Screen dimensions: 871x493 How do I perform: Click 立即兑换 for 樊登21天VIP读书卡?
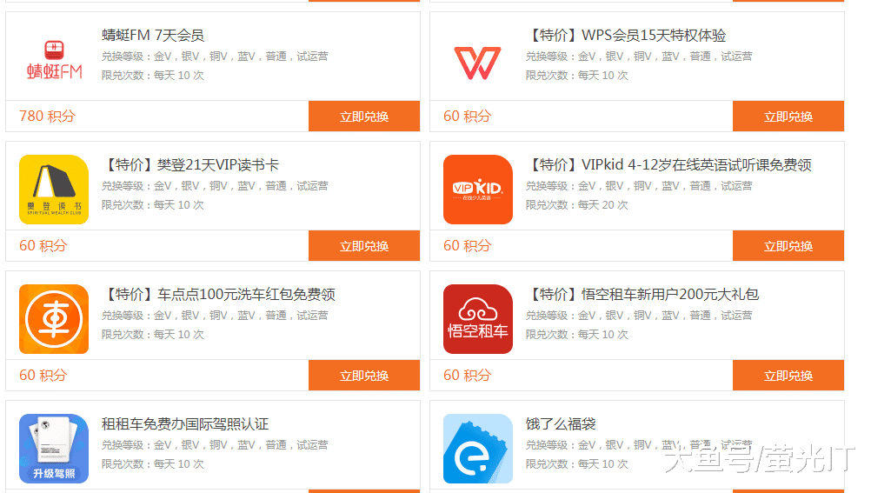(x=364, y=246)
